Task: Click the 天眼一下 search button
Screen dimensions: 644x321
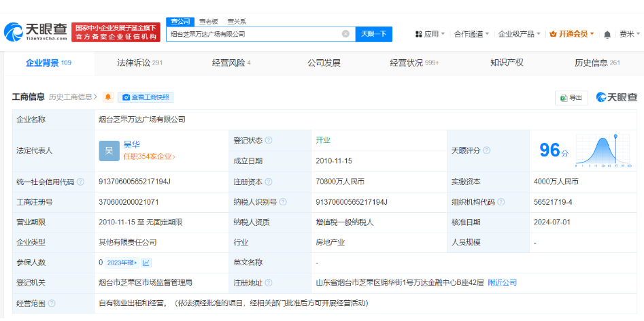Action: [373, 33]
